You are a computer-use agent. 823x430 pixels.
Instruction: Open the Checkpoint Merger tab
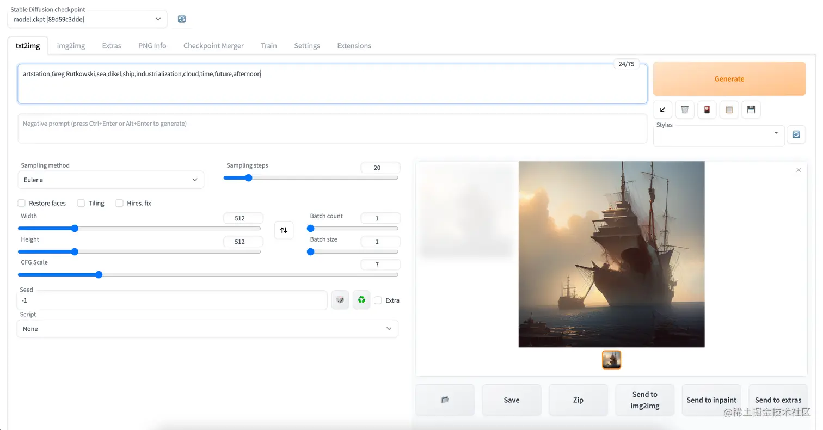click(x=213, y=46)
